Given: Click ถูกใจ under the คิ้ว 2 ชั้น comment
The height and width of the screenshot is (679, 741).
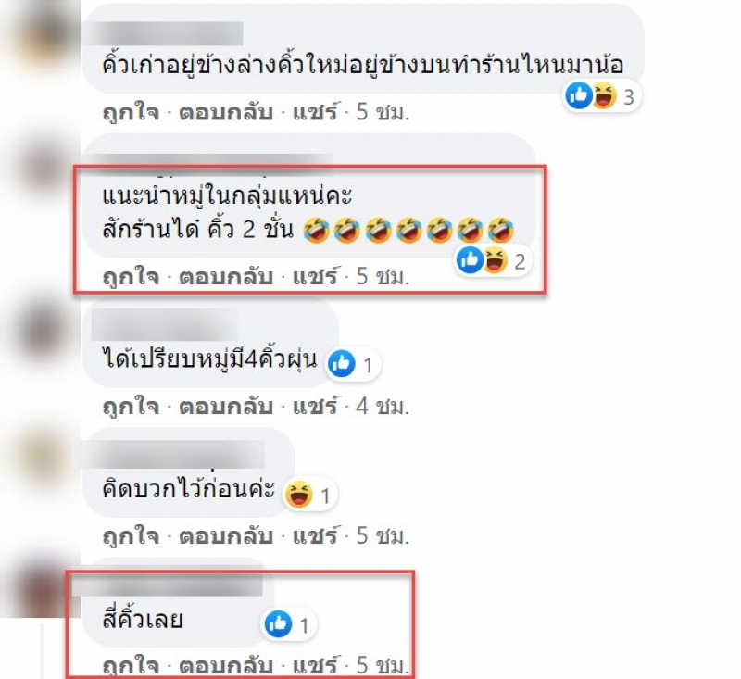Looking at the screenshot, I should tap(131, 276).
